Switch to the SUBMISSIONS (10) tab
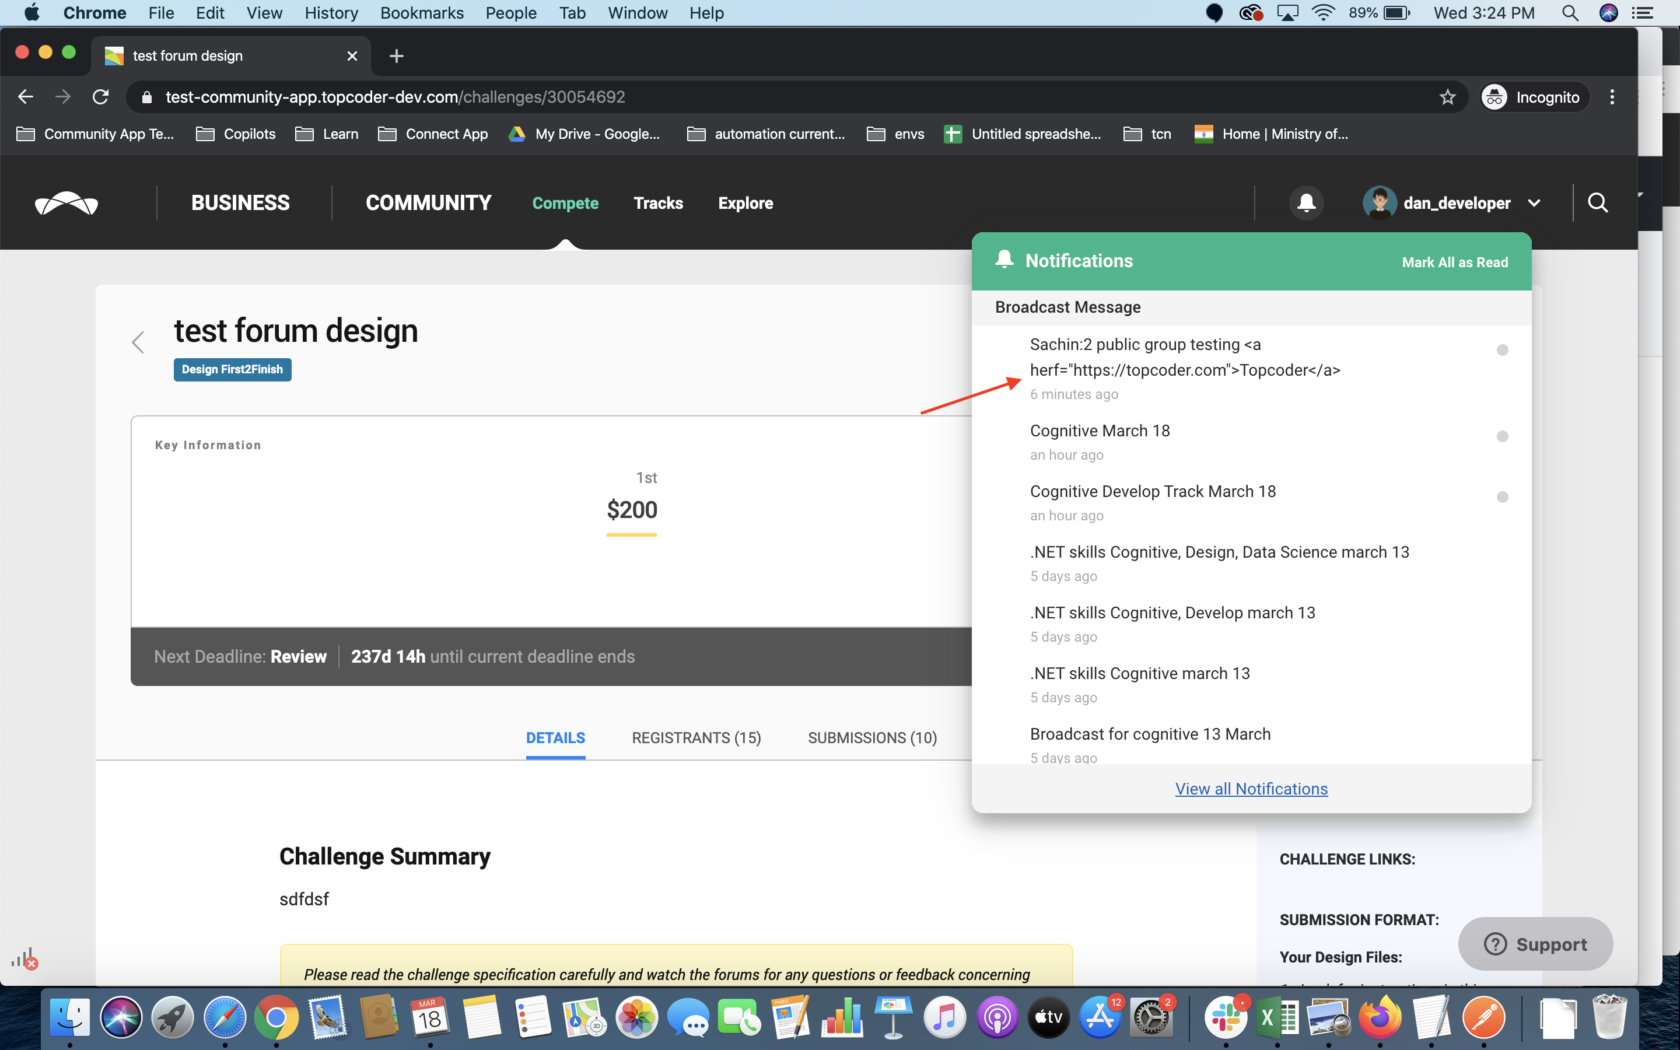Image resolution: width=1680 pixels, height=1050 pixels. pyautogui.click(x=873, y=737)
